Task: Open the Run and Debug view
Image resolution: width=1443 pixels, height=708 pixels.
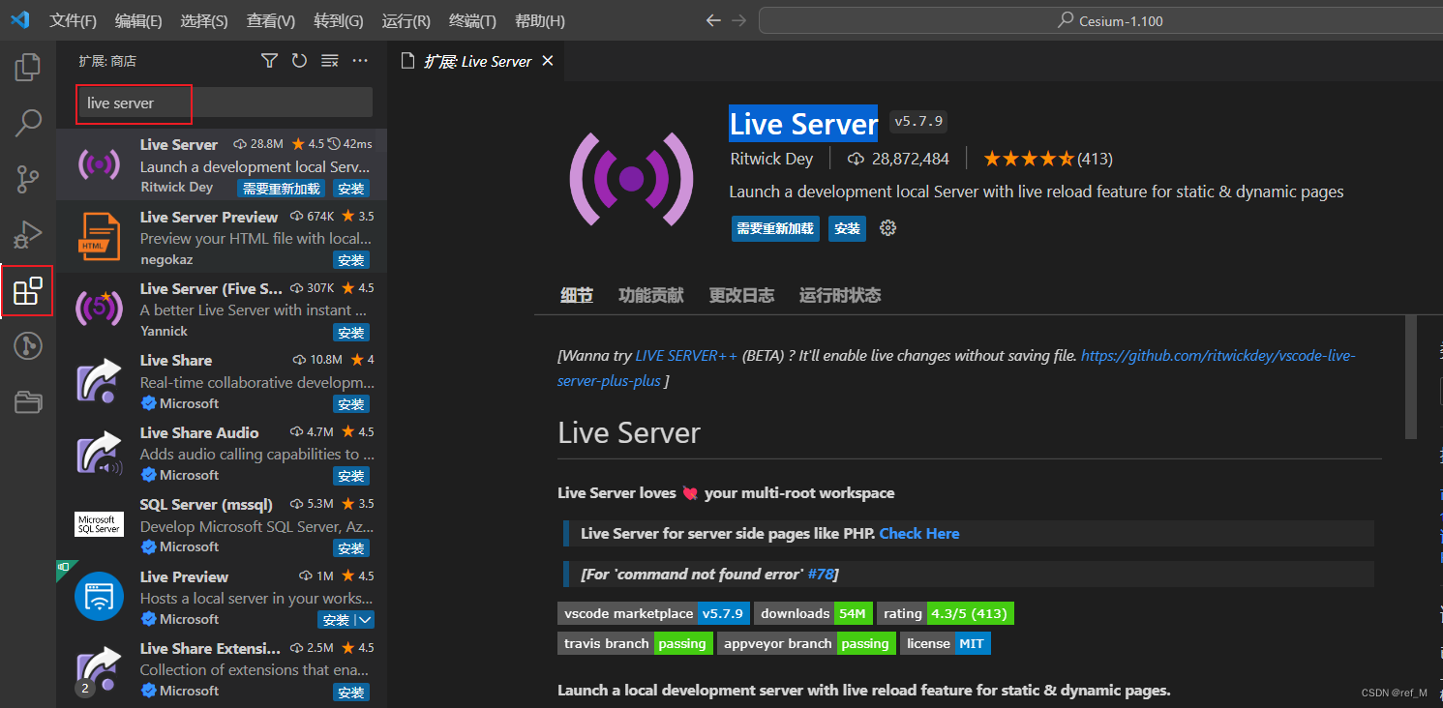Action: [27, 234]
